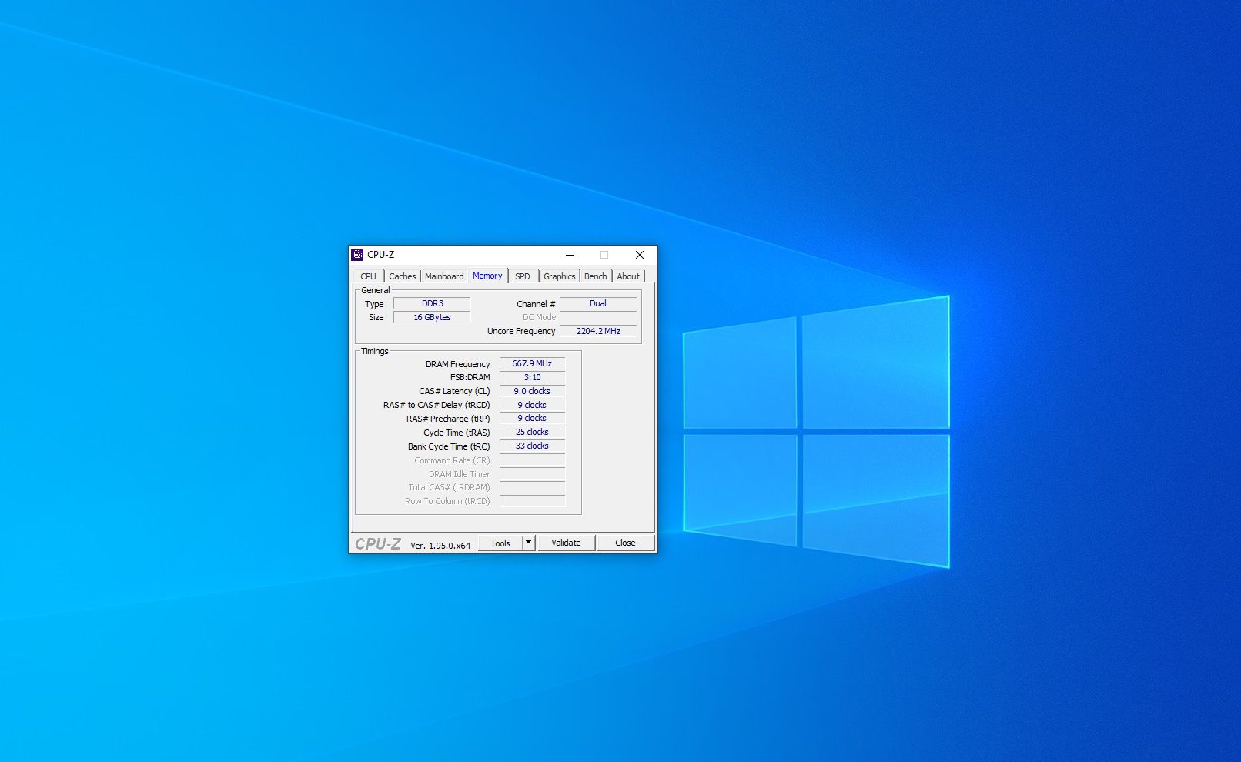The height and width of the screenshot is (762, 1241).
Task: Select the Memory tab
Action: [487, 276]
